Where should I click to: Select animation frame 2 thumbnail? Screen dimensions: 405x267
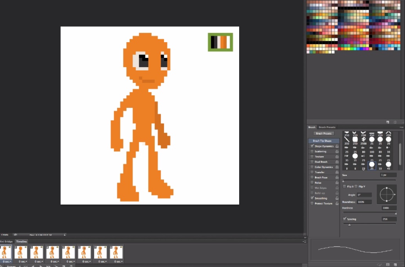tap(21, 252)
